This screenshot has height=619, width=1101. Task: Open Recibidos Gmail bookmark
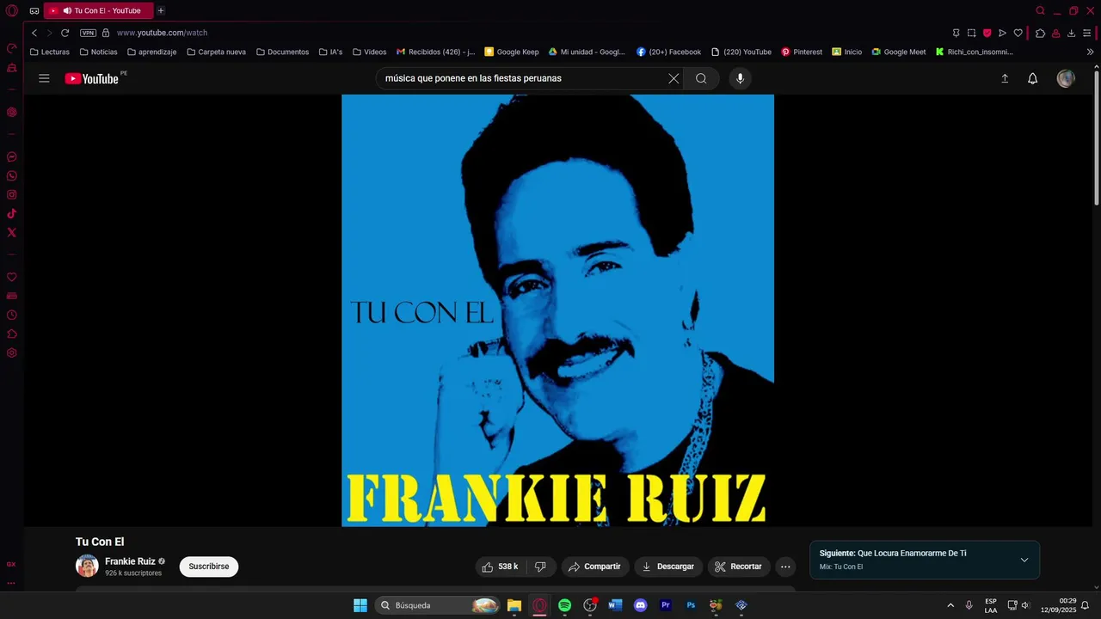point(435,52)
